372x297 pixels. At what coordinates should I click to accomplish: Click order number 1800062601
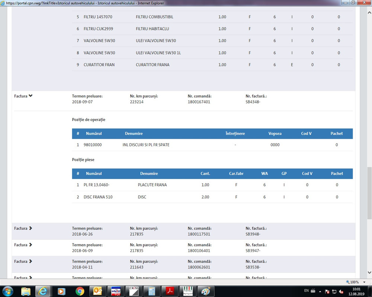199,267
